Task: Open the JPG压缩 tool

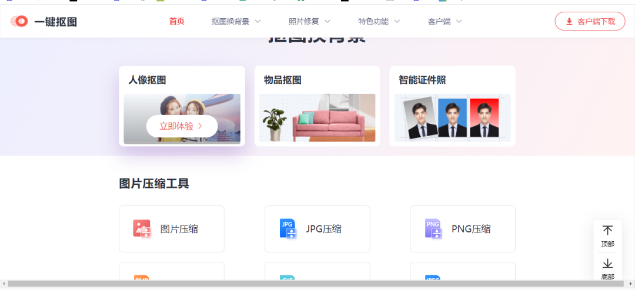Action: click(x=317, y=229)
